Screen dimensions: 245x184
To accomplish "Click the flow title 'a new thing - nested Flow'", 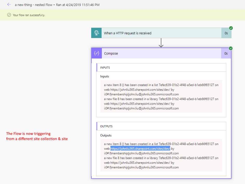I will point(34,5).
